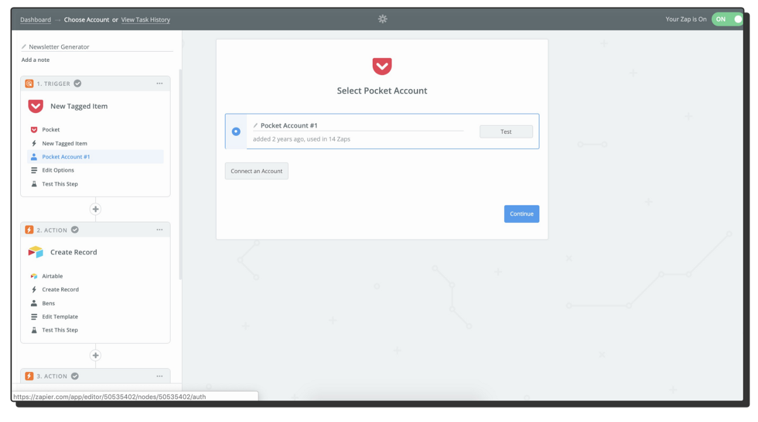This screenshot has width=758, height=422.
Task: Open the Dashboard link
Action: pyautogui.click(x=35, y=20)
